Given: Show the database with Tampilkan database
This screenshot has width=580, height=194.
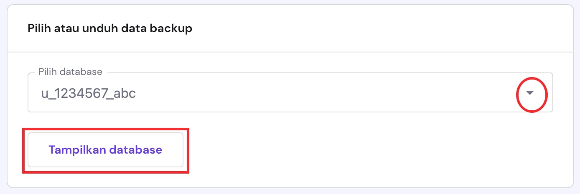Looking at the screenshot, I should (105, 150).
